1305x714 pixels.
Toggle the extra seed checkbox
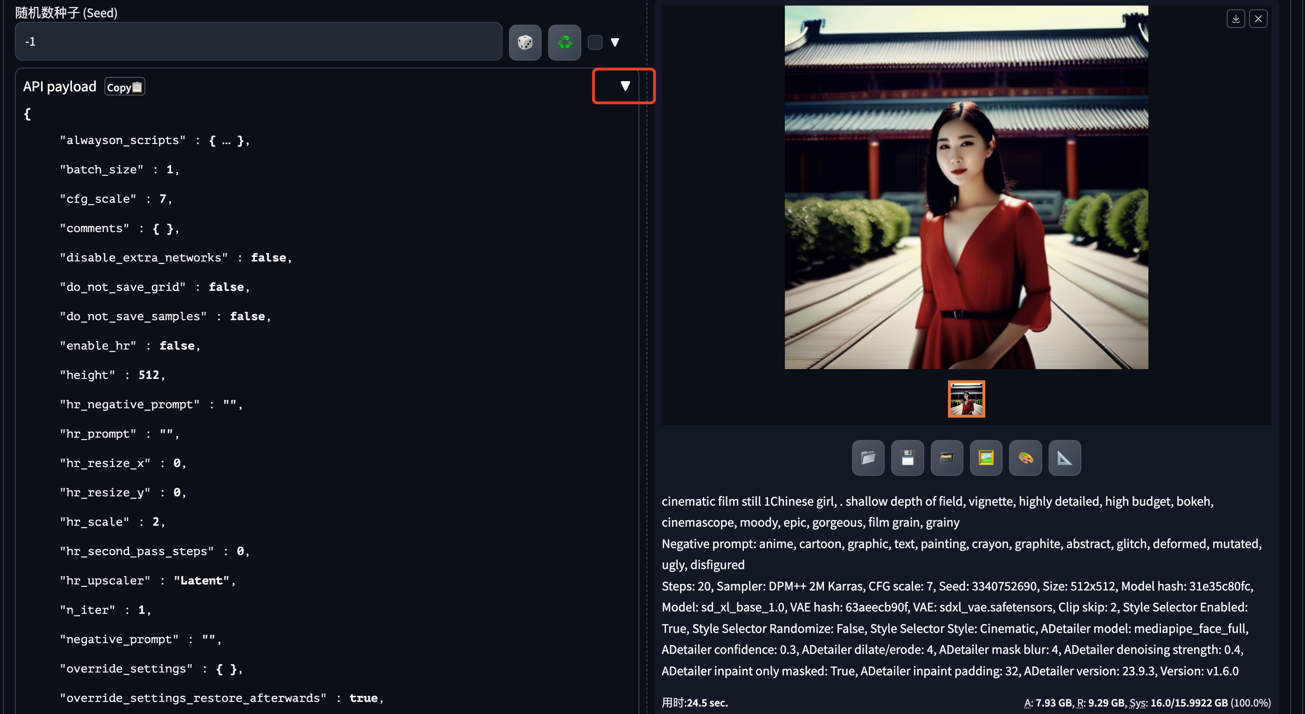(595, 42)
